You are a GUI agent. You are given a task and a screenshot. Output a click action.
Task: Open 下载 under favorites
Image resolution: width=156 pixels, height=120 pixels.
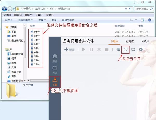(12, 32)
